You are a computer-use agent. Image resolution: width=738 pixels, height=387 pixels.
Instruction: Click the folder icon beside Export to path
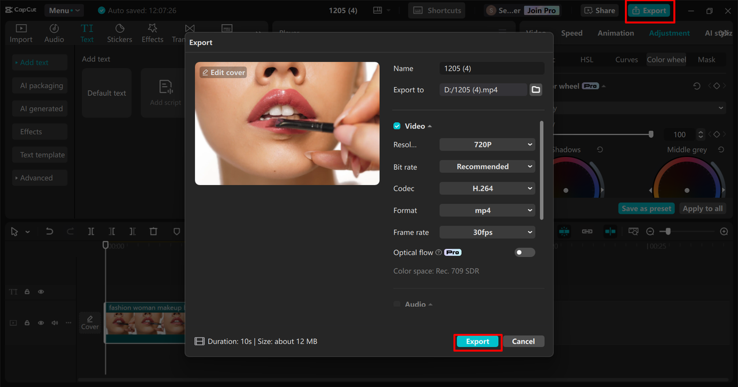pos(536,89)
